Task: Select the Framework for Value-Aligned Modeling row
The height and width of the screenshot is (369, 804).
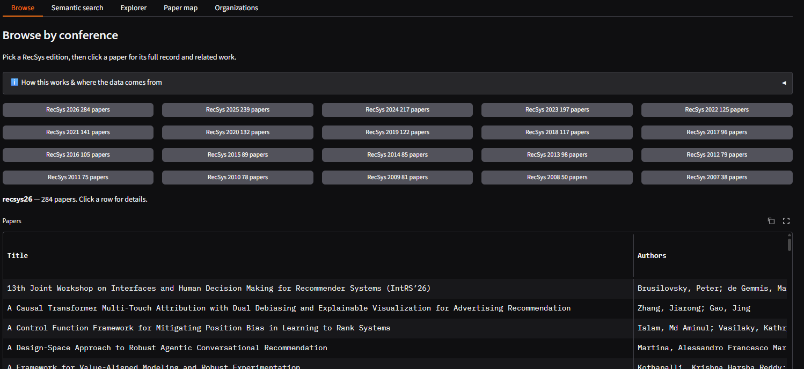Action: [x=318, y=365]
